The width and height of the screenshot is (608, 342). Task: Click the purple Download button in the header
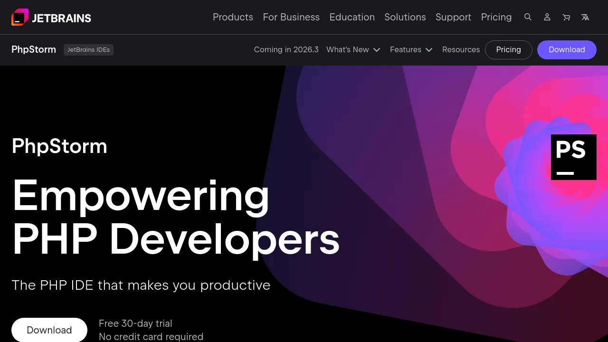click(x=567, y=50)
